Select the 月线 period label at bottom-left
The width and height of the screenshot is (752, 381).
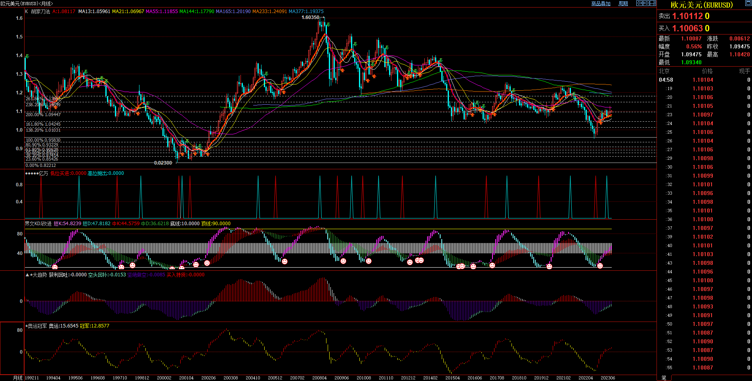[18, 378]
